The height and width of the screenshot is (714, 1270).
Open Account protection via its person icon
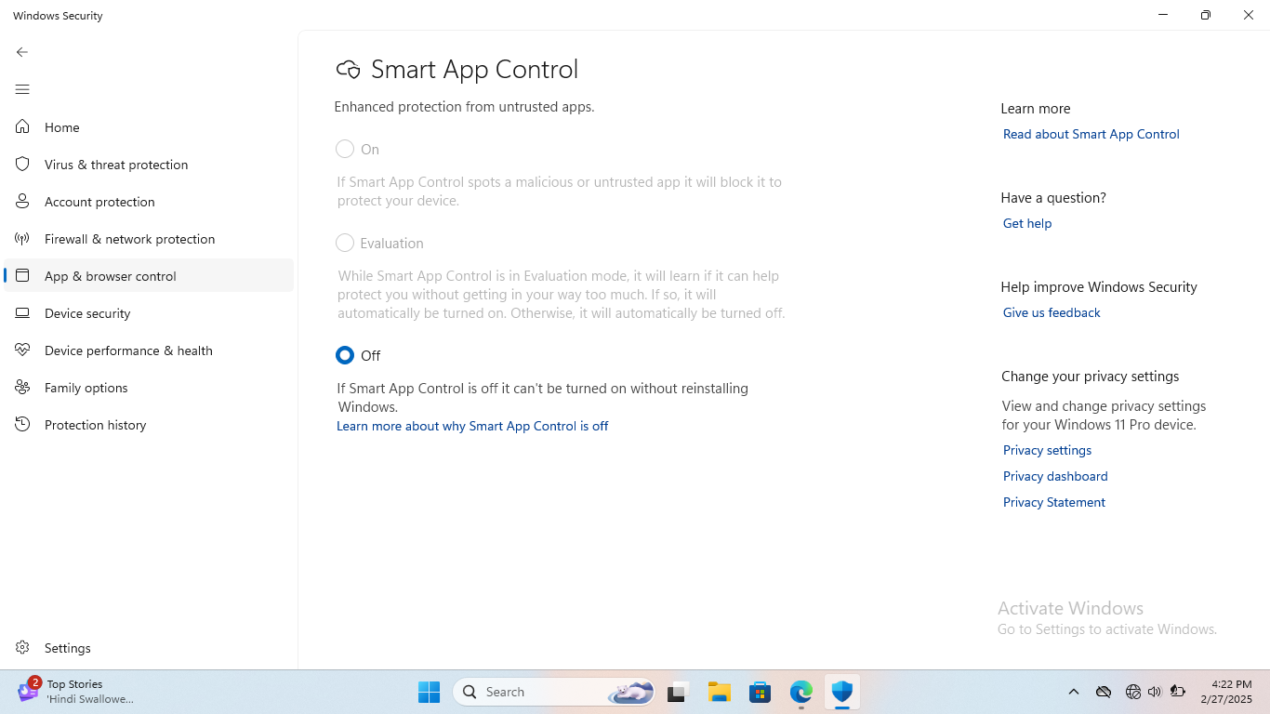click(x=24, y=202)
